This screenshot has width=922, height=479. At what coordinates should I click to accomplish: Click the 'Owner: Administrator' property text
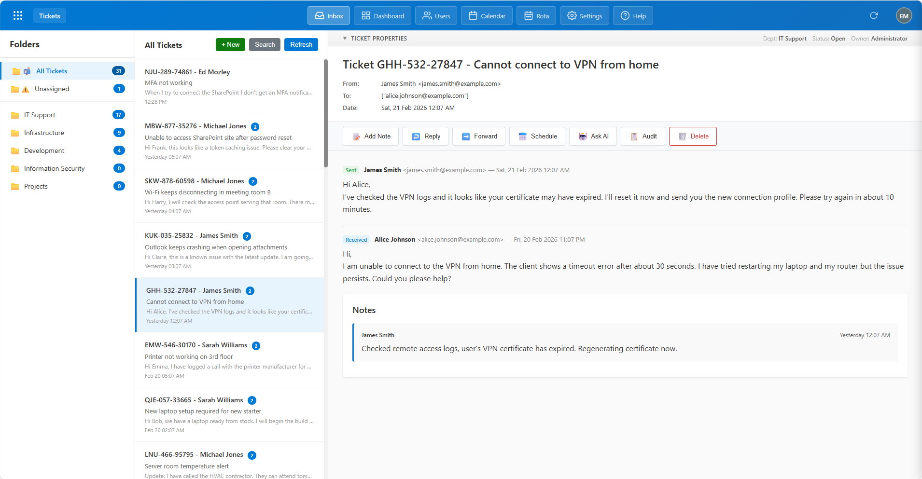click(879, 39)
